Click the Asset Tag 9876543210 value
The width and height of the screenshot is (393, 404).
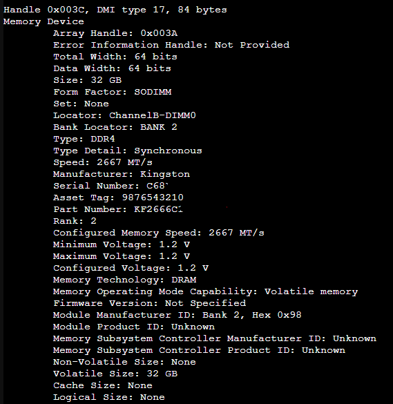click(153, 198)
